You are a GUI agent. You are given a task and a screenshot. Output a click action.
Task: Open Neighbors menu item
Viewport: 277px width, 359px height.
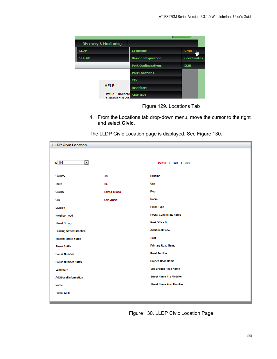[156, 88]
